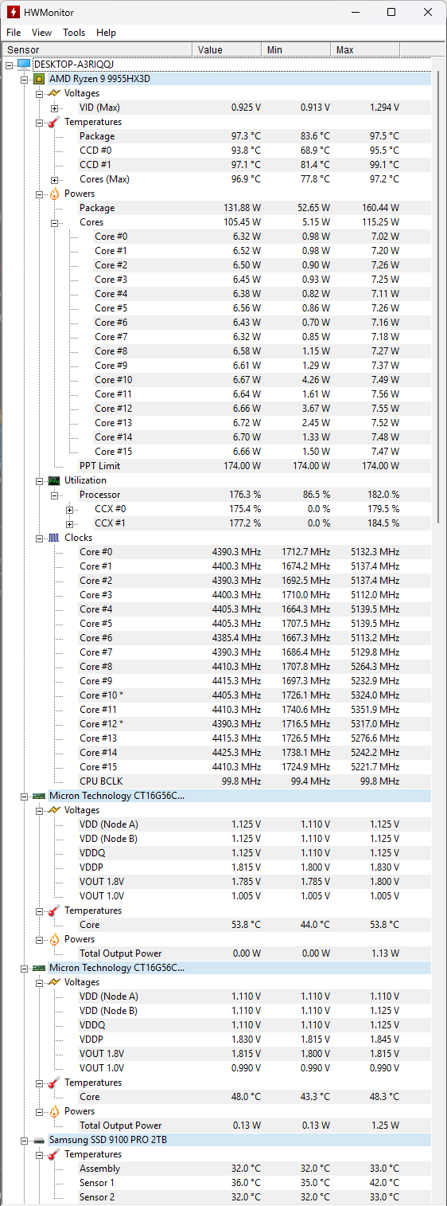
Task: Click the Samsung SSD 9100 PRO drive icon
Action: click(39, 1139)
